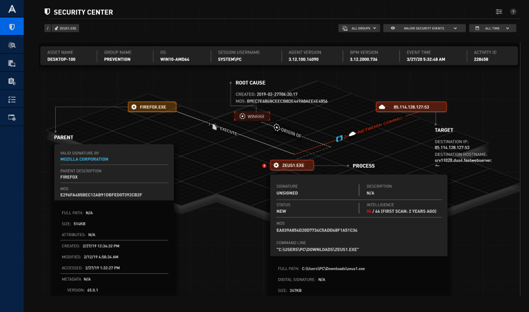Click the gear icon on ZEUS1.EXE node
This screenshot has width=529, height=312.
[x=276, y=165]
